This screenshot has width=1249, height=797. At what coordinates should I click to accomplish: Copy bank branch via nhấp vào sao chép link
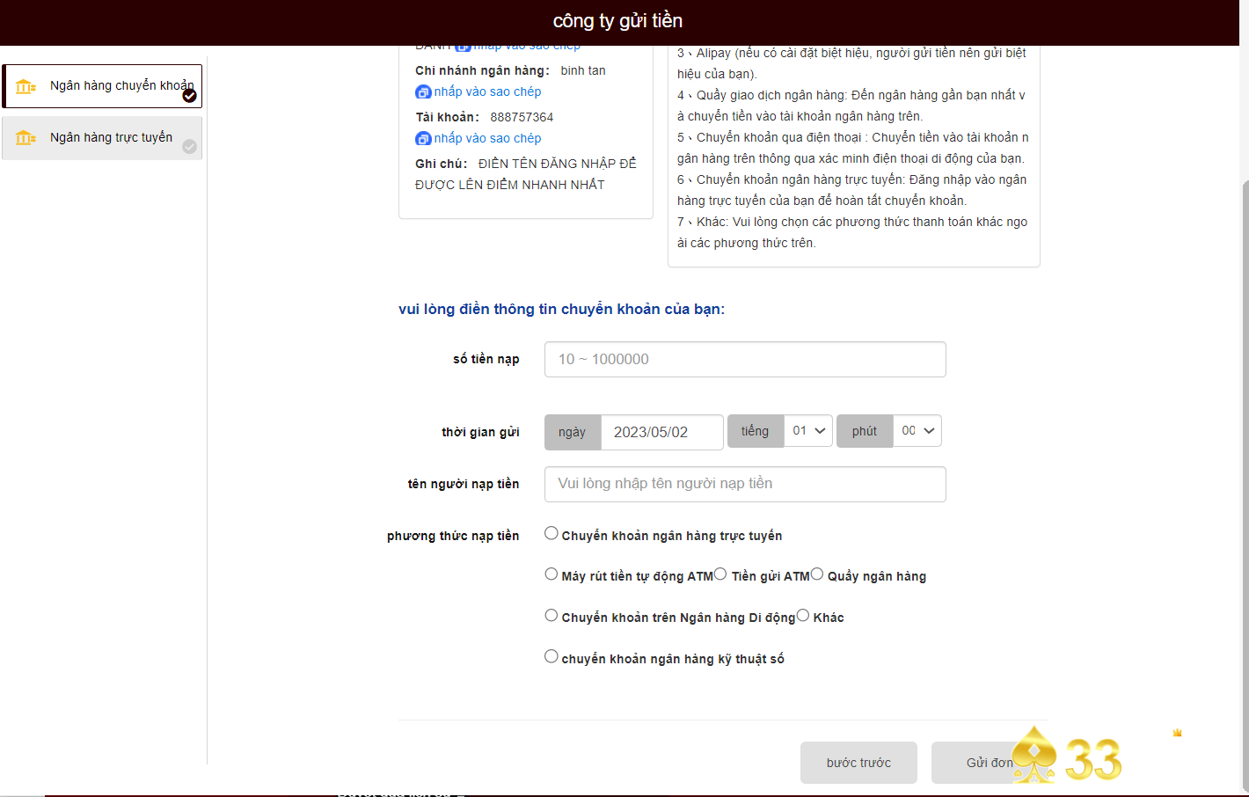tap(487, 91)
